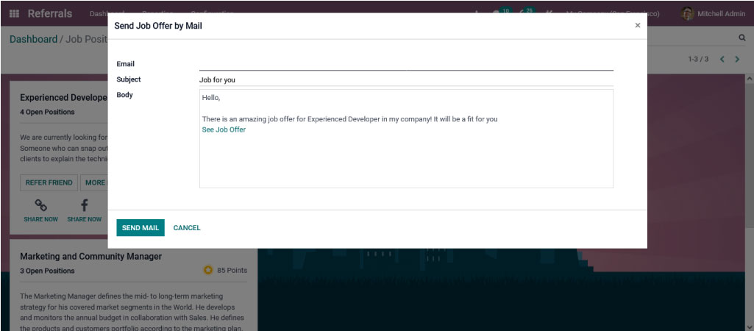The image size is (754, 331).
Task: Click the Dashboard breadcrumb link
Action: click(33, 39)
